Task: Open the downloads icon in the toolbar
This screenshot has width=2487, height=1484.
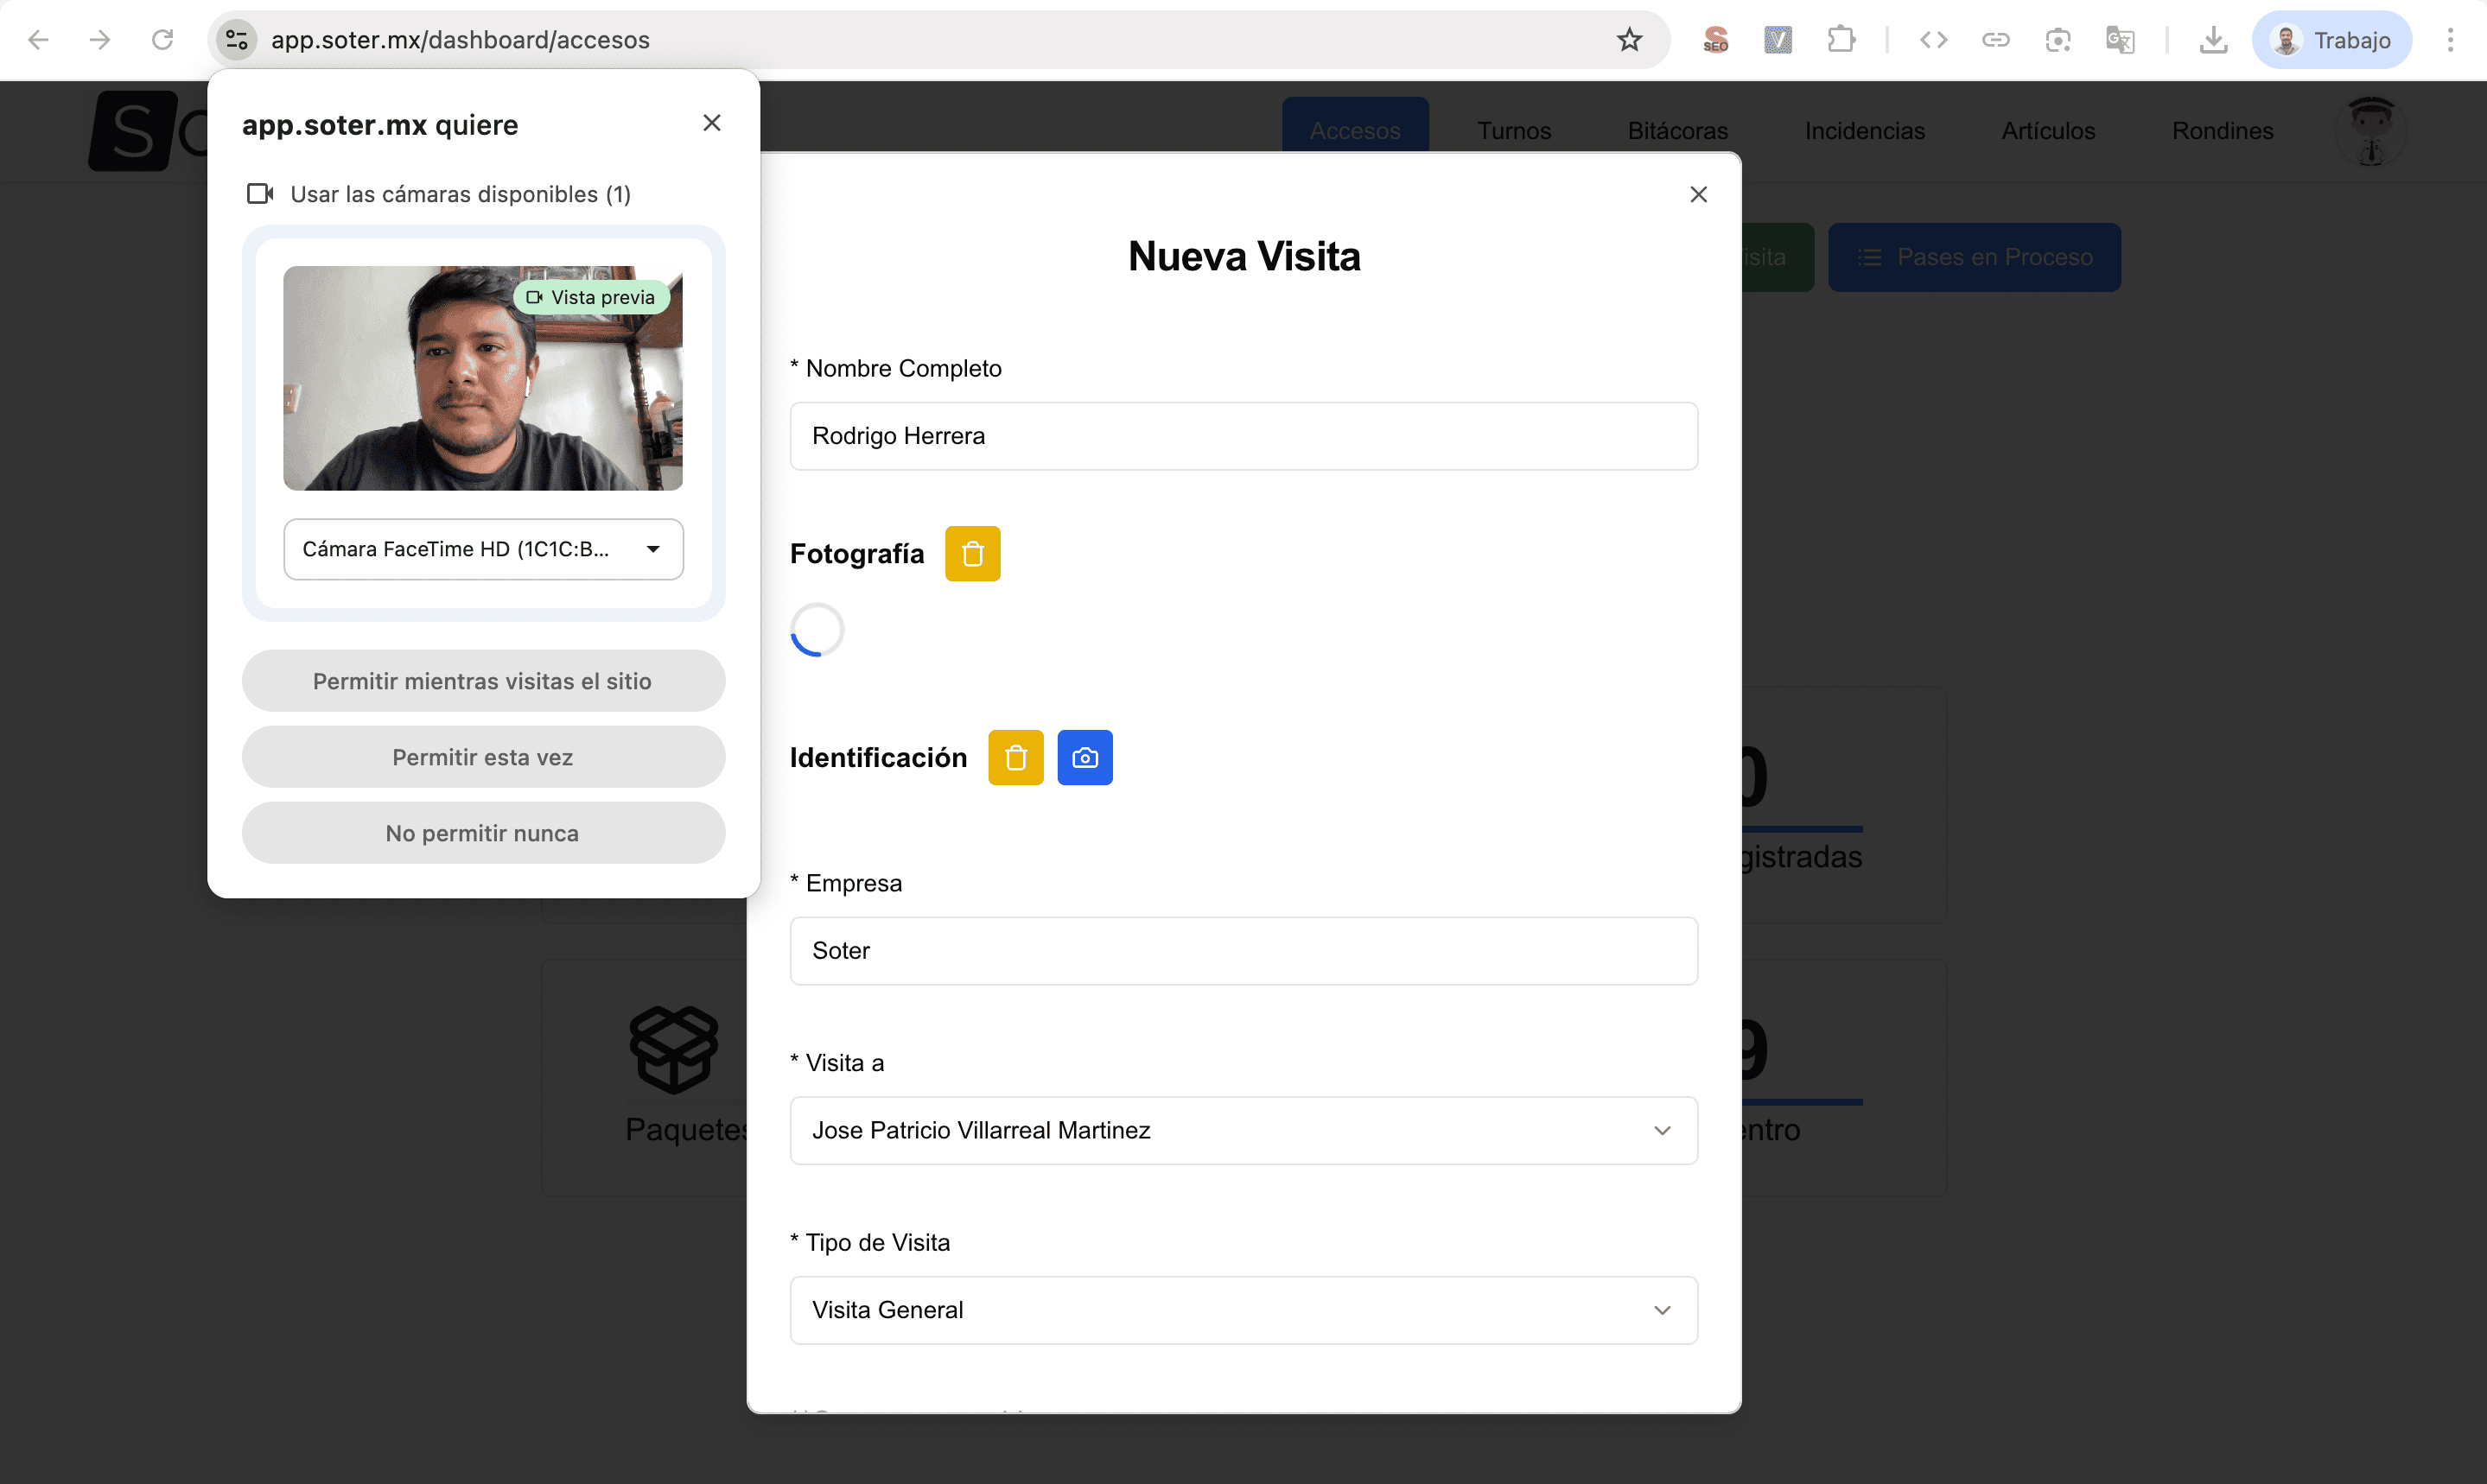Action: 2213,40
